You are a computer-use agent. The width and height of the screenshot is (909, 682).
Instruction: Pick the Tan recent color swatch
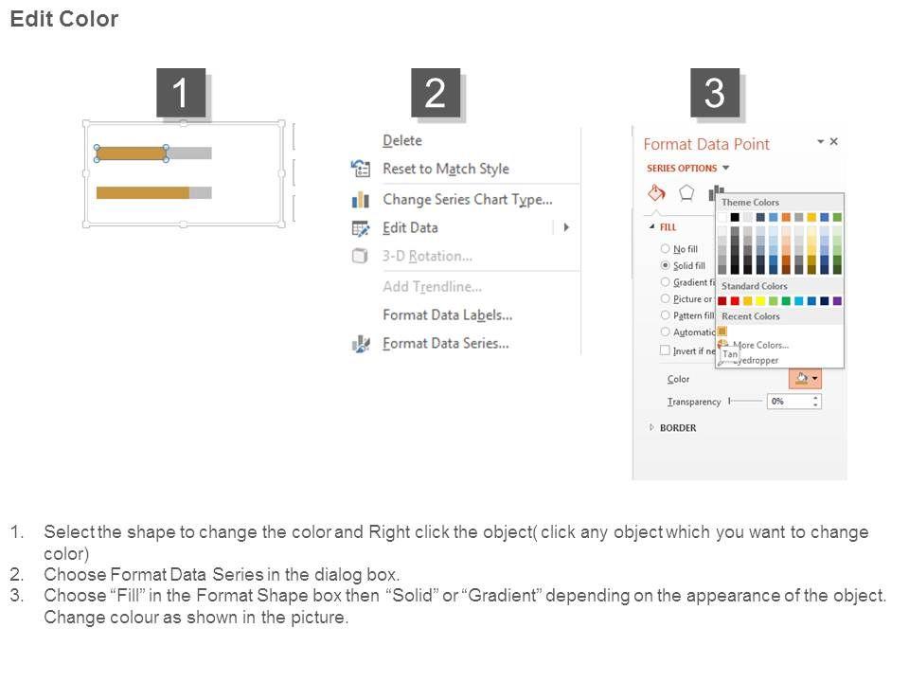click(722, 331)
